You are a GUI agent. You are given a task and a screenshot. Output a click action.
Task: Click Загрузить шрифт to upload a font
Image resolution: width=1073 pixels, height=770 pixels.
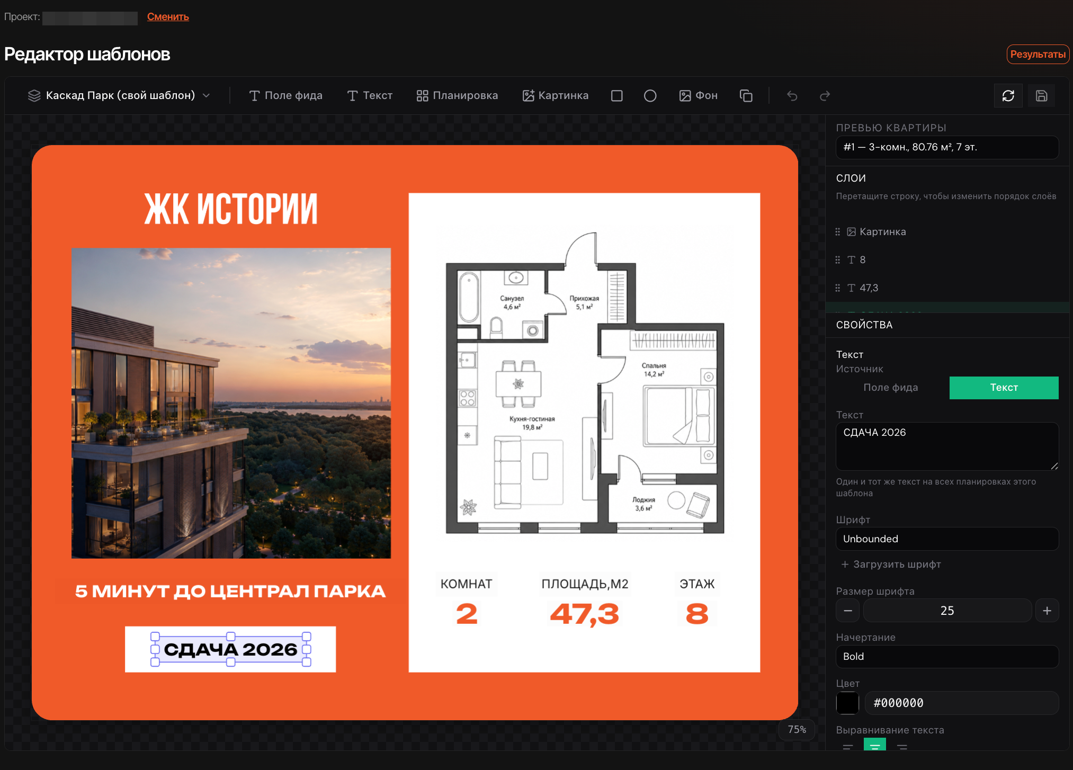[x=891, y=565]
